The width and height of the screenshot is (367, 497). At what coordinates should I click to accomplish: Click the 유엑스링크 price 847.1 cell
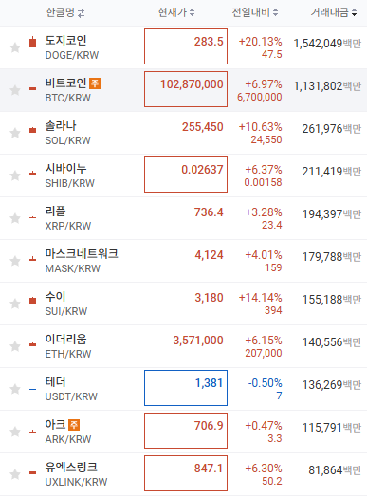coord(186,473)
